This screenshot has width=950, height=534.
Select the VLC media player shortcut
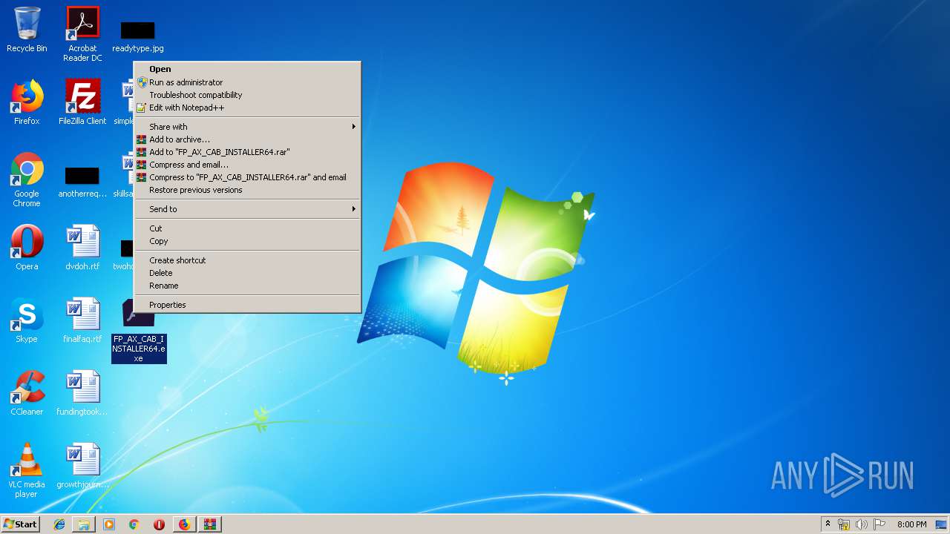pyautogui.click(x=27, y=470)
